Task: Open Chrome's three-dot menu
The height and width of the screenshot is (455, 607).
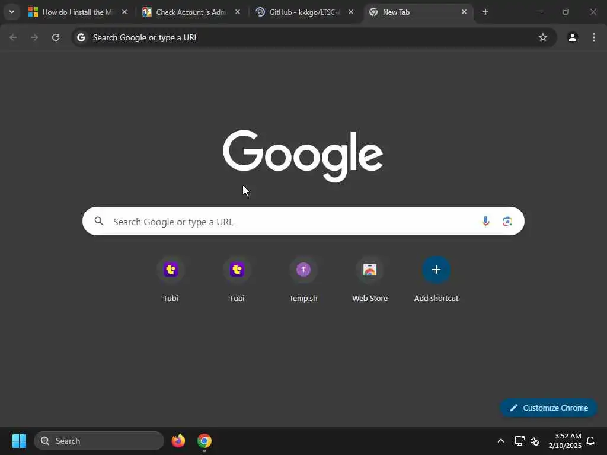Action: 594,37
